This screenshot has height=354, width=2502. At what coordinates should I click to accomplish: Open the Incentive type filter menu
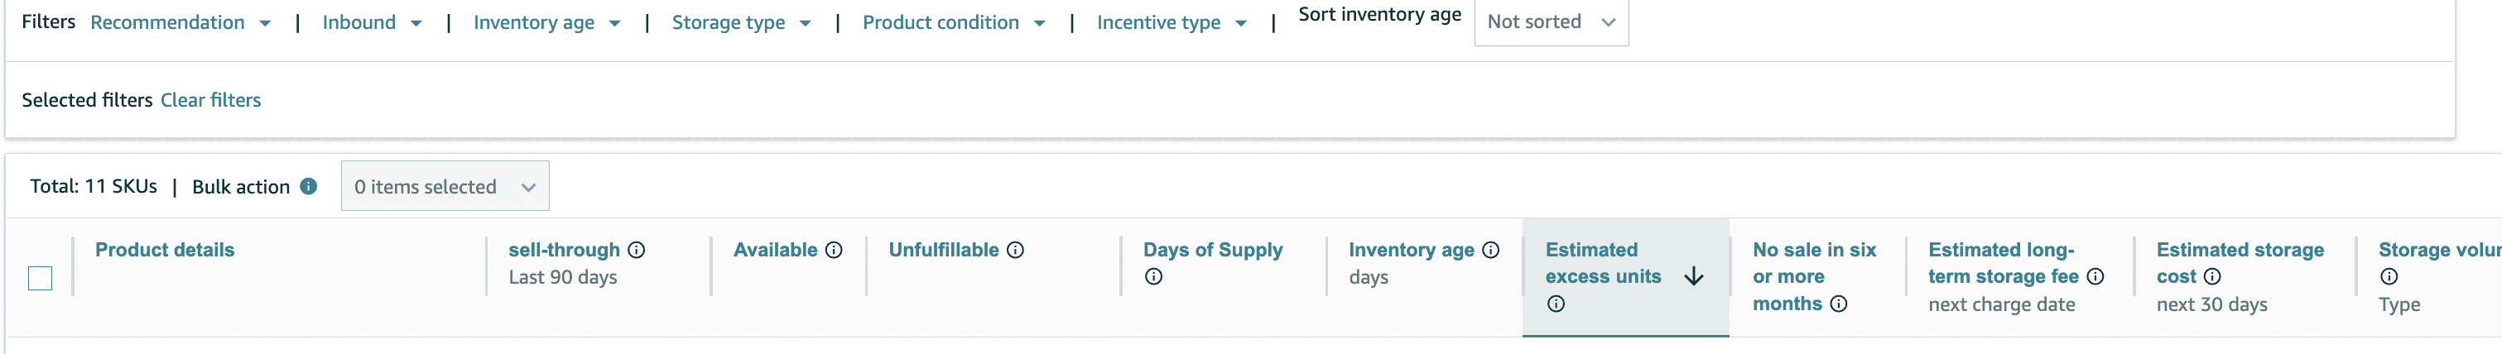click(x=1171, y=22)
